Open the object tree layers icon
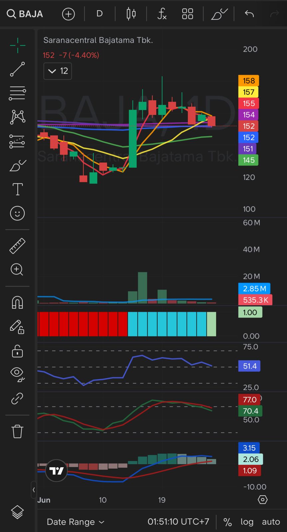 pyautogui.click(x=17, y=512)
